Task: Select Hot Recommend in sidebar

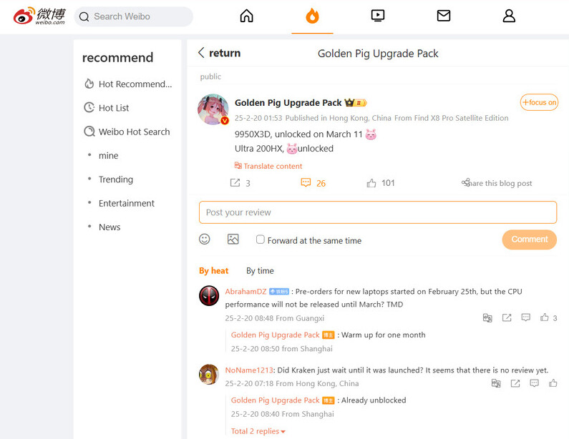Action: [x=127, y=84]
